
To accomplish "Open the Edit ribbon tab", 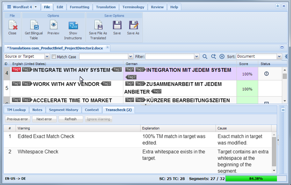I will (60, 7).
